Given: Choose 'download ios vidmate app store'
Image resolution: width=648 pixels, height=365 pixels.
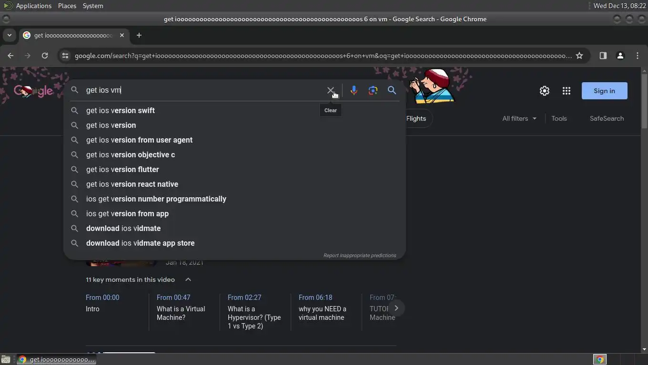Looking at the screenshot, I should pos(234,243).
